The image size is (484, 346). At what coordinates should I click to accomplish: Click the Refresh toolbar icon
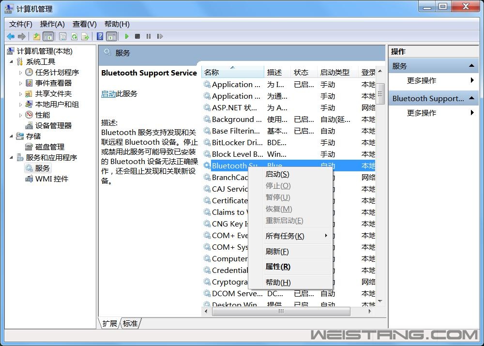coord(74,36)
